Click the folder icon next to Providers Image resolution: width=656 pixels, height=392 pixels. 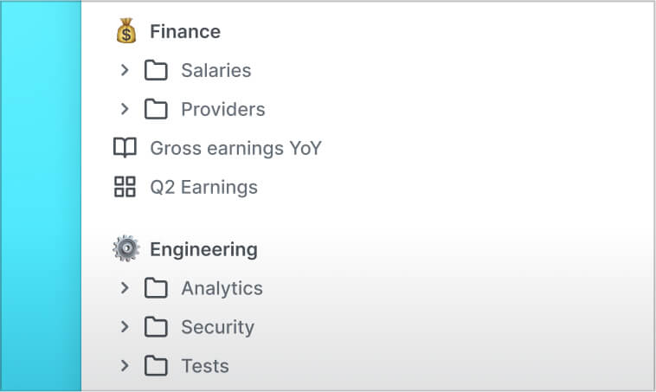tap(156, 109)
